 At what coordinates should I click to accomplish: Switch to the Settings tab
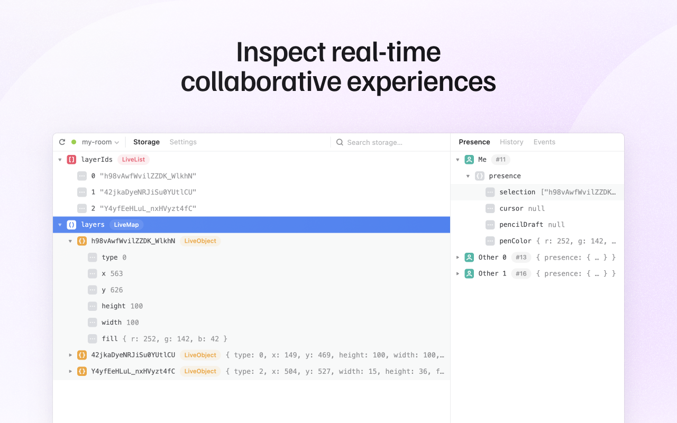point(183,142)
